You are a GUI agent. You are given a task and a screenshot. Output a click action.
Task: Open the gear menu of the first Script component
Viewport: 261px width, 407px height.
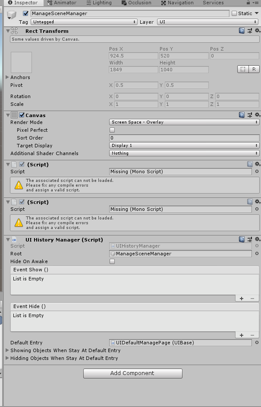coord(257,164)
